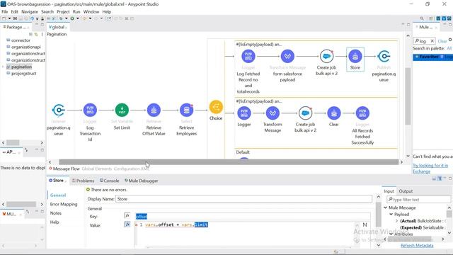Click Try looking for it in Exchange link
Image resolution: width=453 pixels, height=255 pixels.
click(430, 169)
